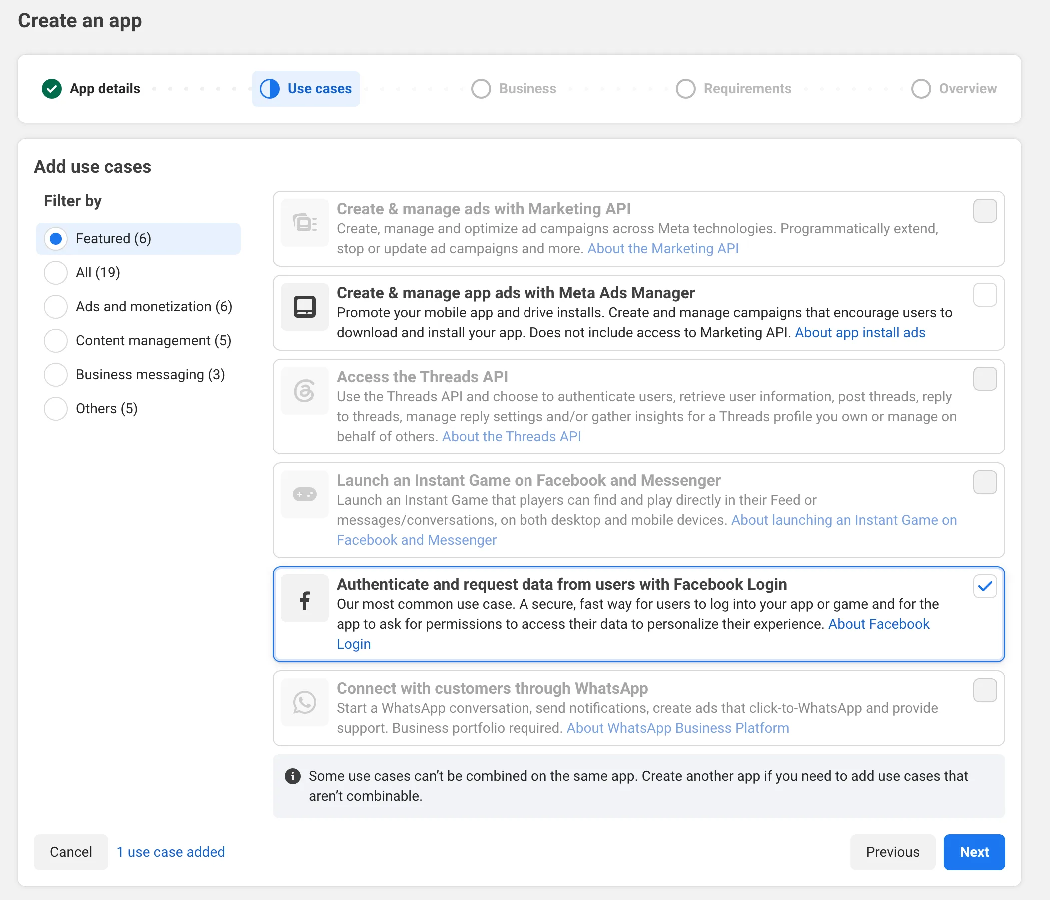Click 'Authenticate and request data from users' title
Viewport: 1050px width, 900px height.
561,584
